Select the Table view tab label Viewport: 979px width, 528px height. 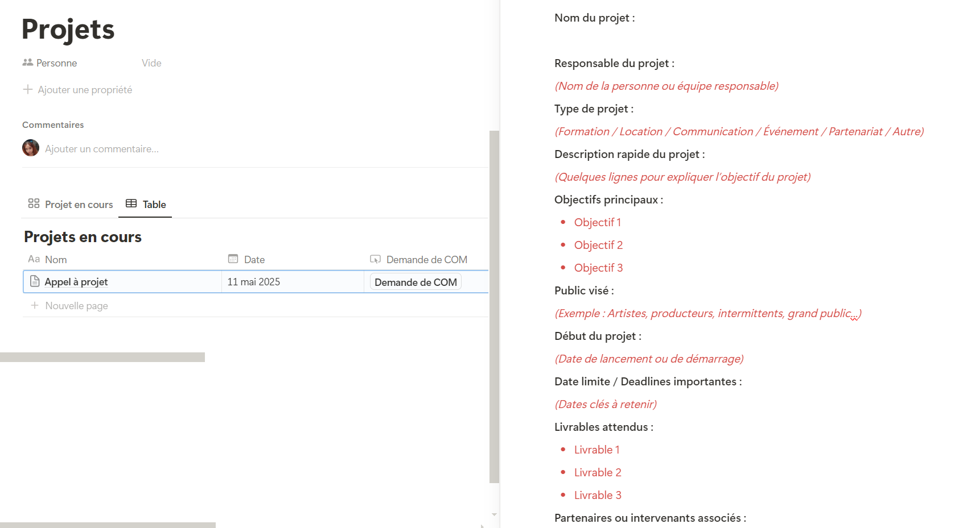(154, 205)
